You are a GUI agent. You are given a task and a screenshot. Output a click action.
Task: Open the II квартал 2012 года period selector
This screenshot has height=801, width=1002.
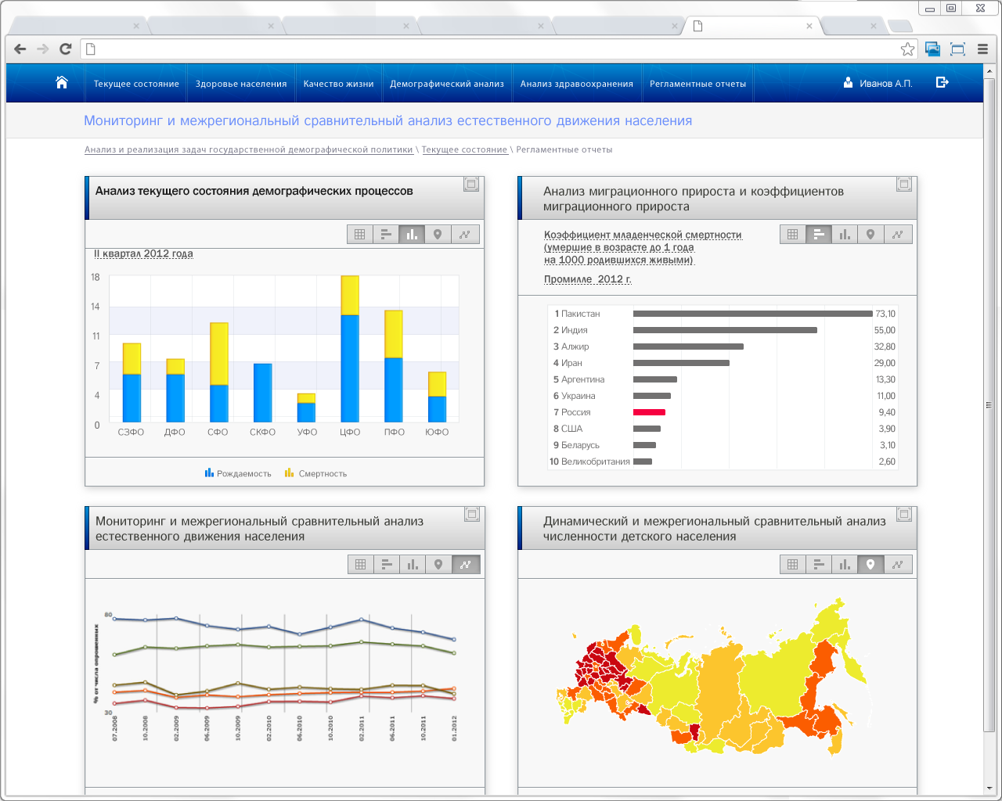143,253
